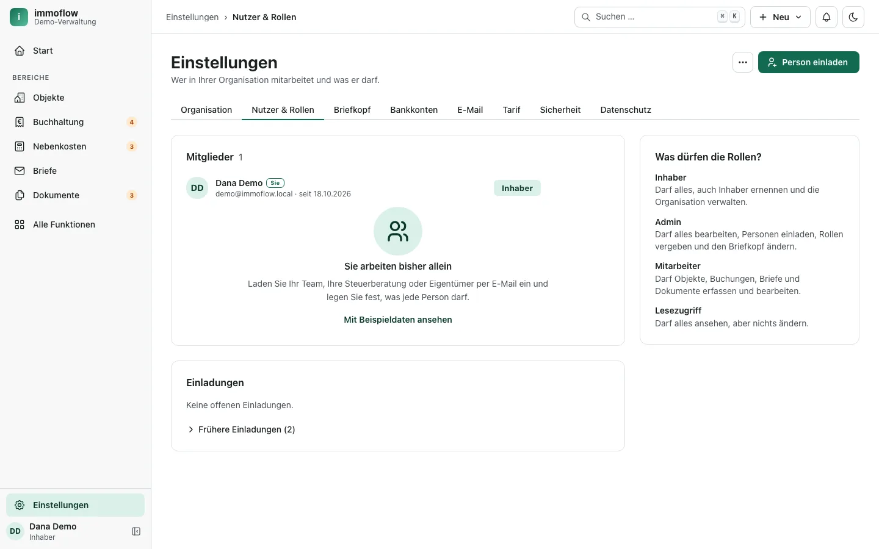Select Einstellungen in sidebar

[76, 505]
